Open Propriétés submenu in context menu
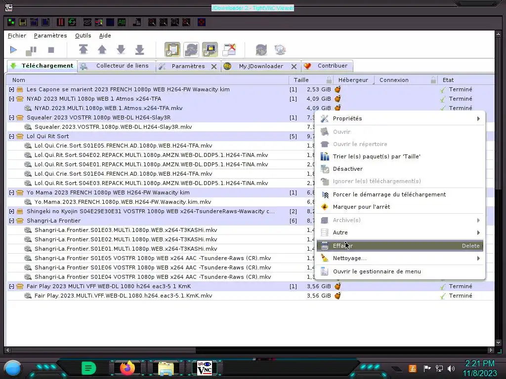Image resolution: width=506 pixels, height=379 pixels. pos(400,118)
